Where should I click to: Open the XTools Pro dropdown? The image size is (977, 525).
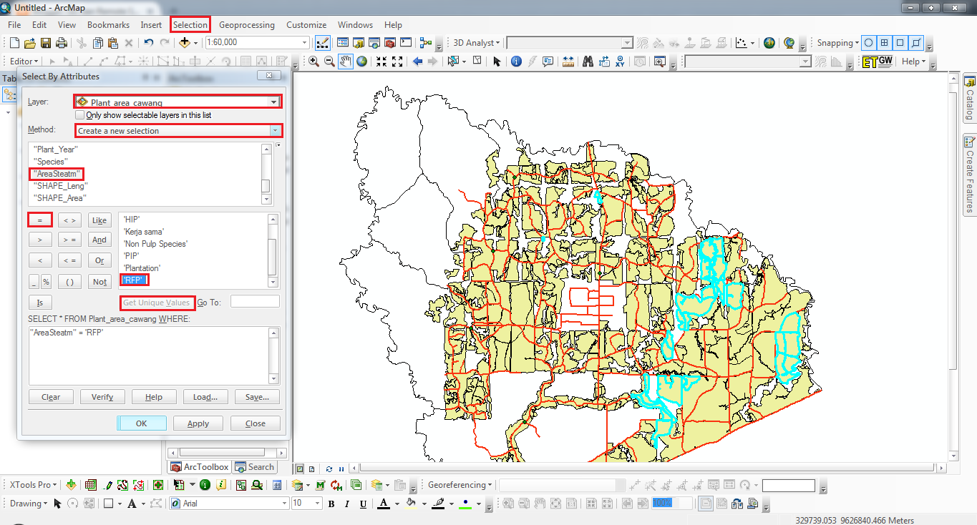[x=34, y=485]
